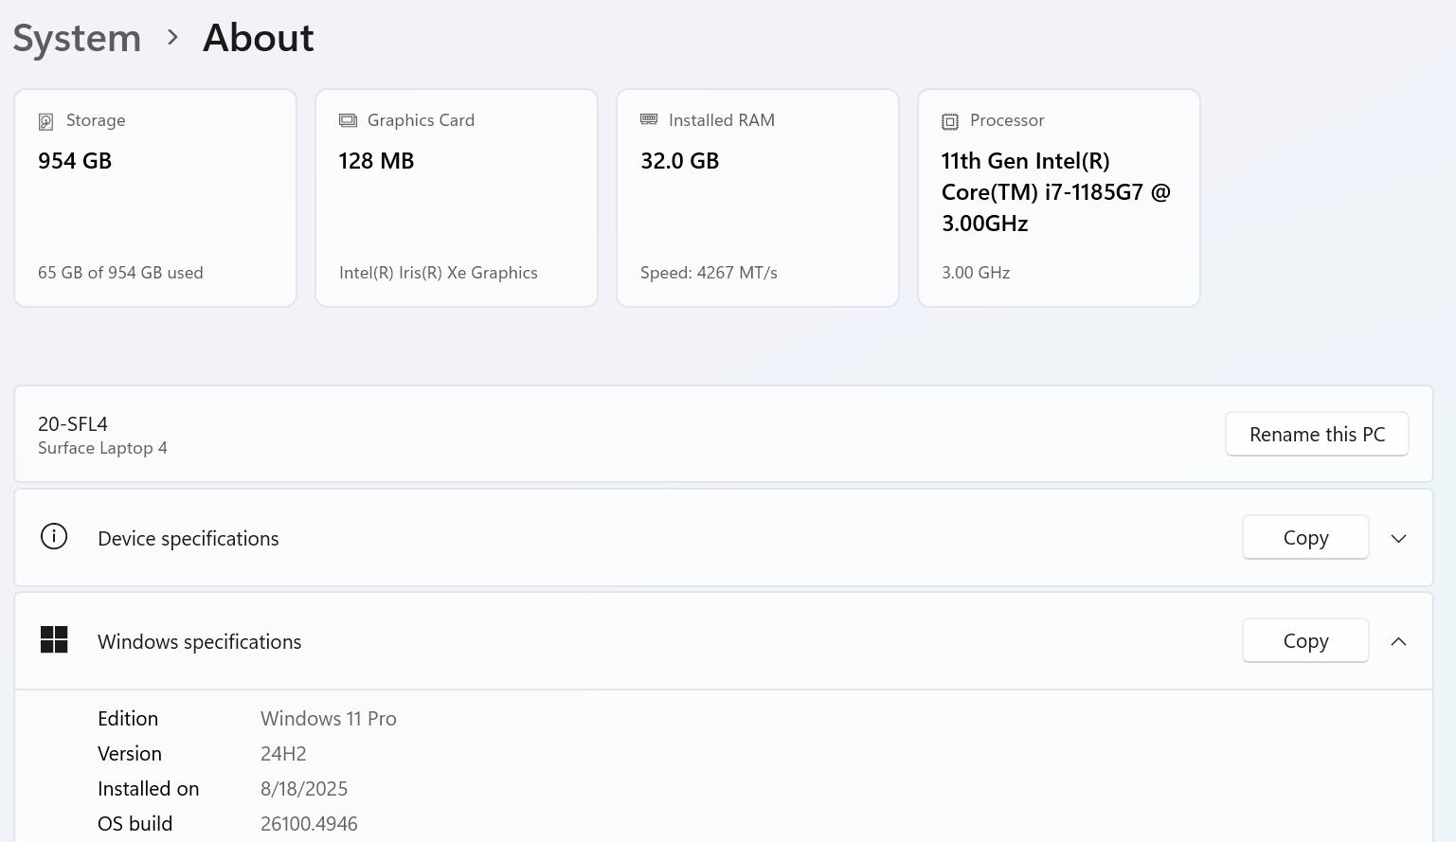Click the '3.00 GHz' speed subtitle
This screenshot has height=842, width=1456.
pos(976,273)
